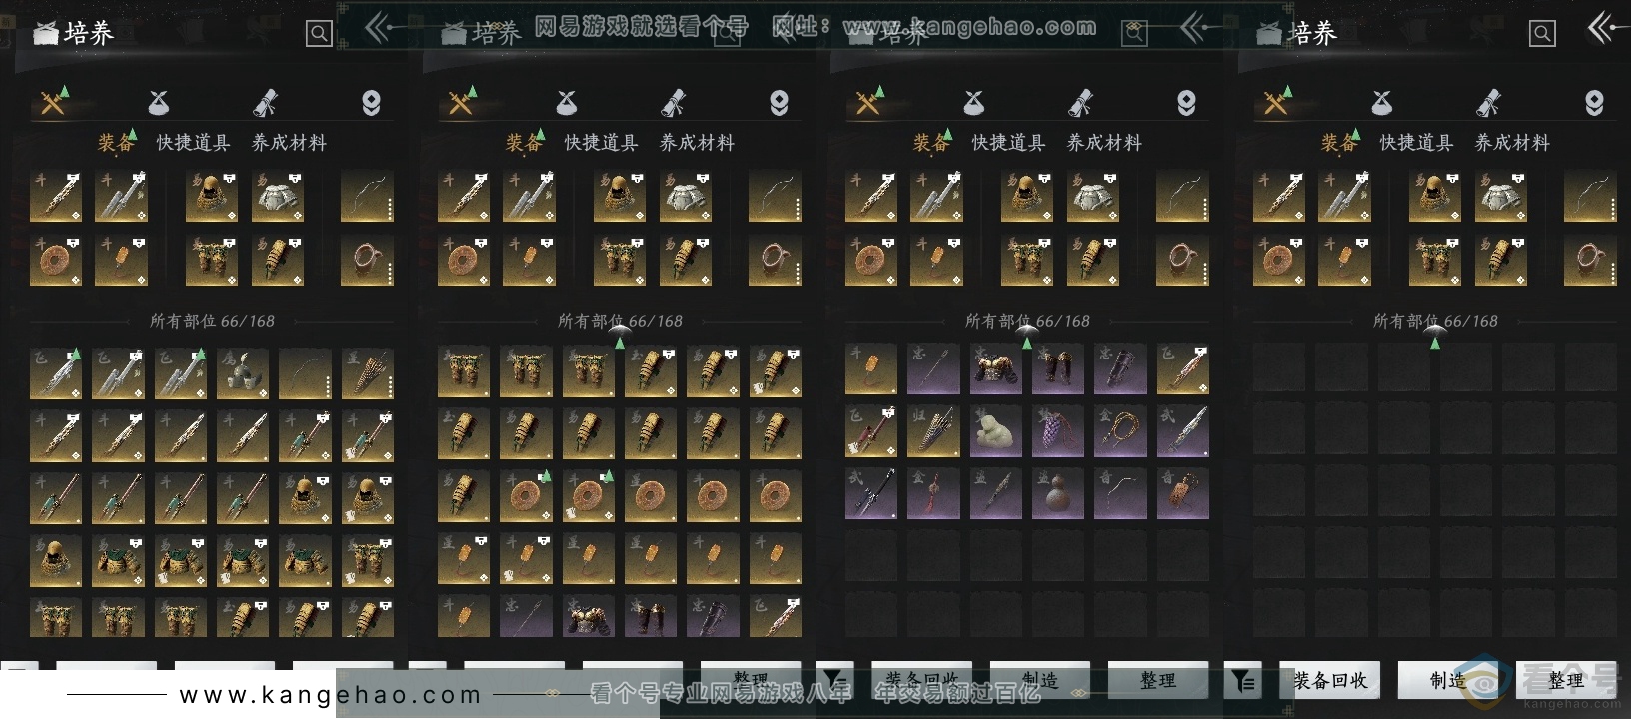Pick the bow item in first panel inventory
The height and width of the screenshot is (719, 1631).
click(x=305, y=372)
